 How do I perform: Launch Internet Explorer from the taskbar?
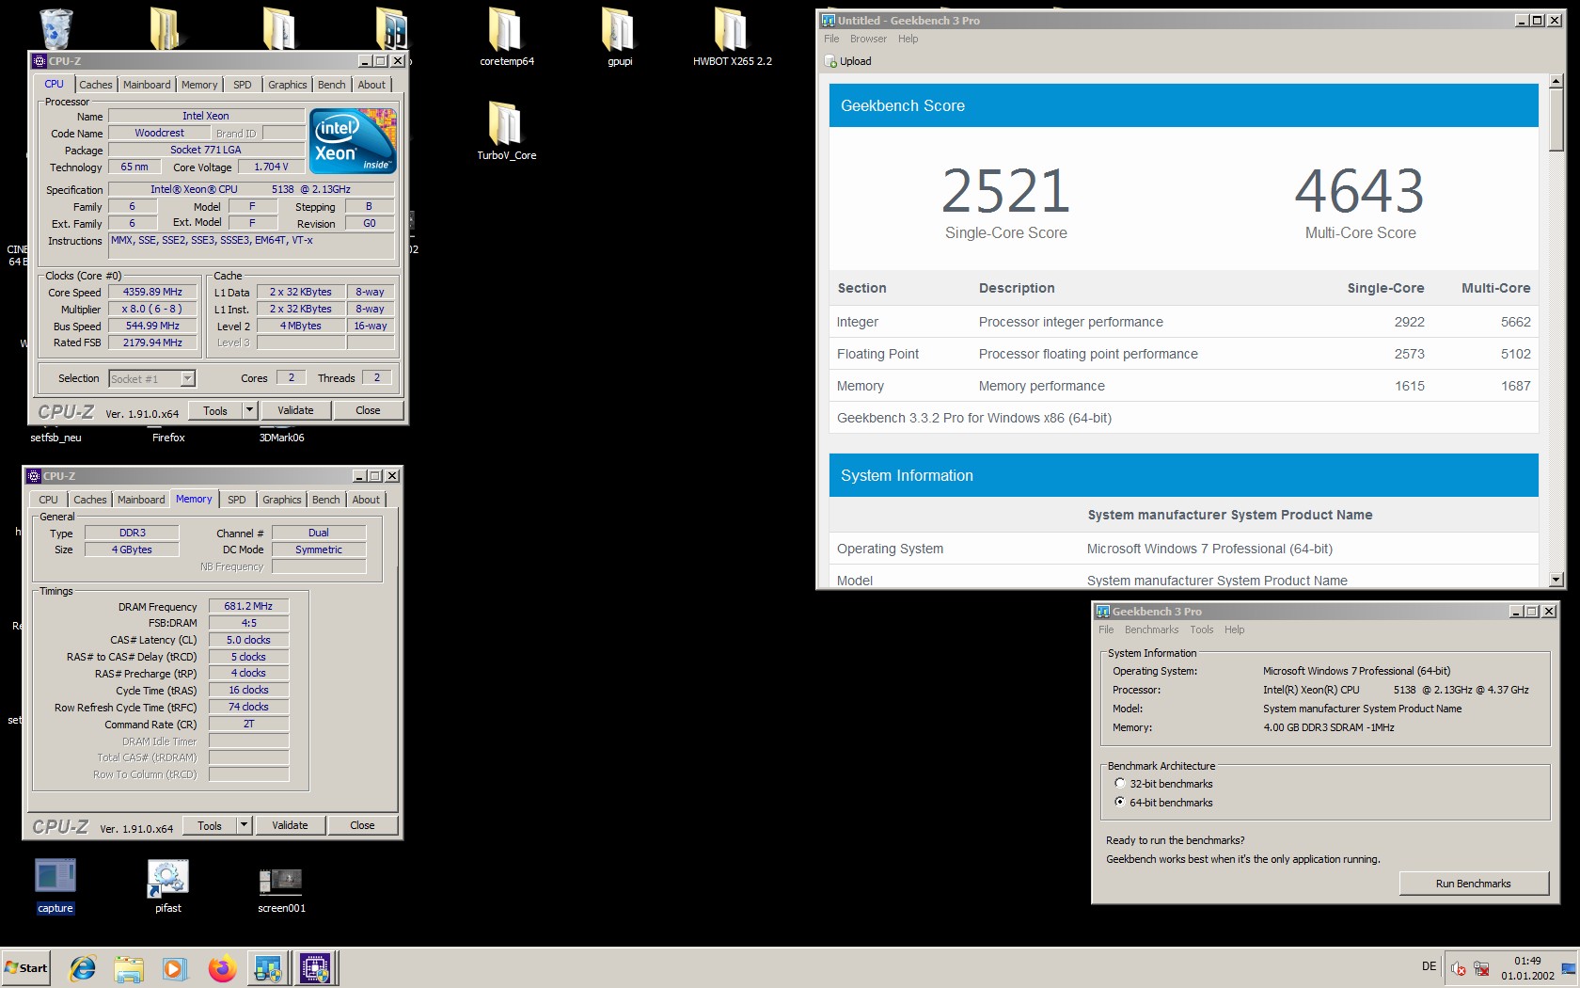83,968
